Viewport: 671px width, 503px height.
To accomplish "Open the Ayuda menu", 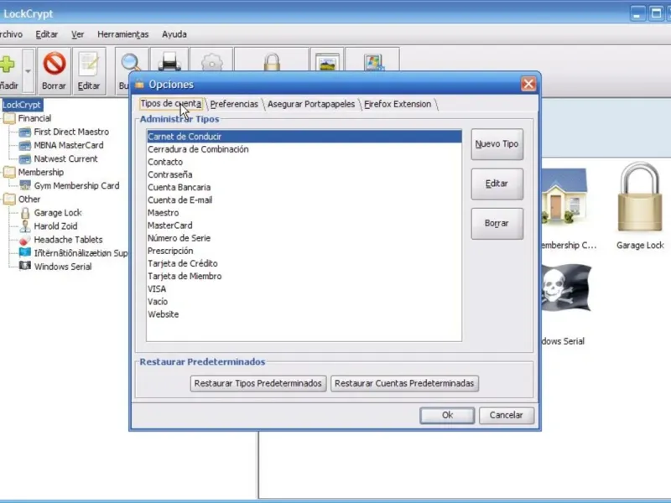I will [174, 34].
